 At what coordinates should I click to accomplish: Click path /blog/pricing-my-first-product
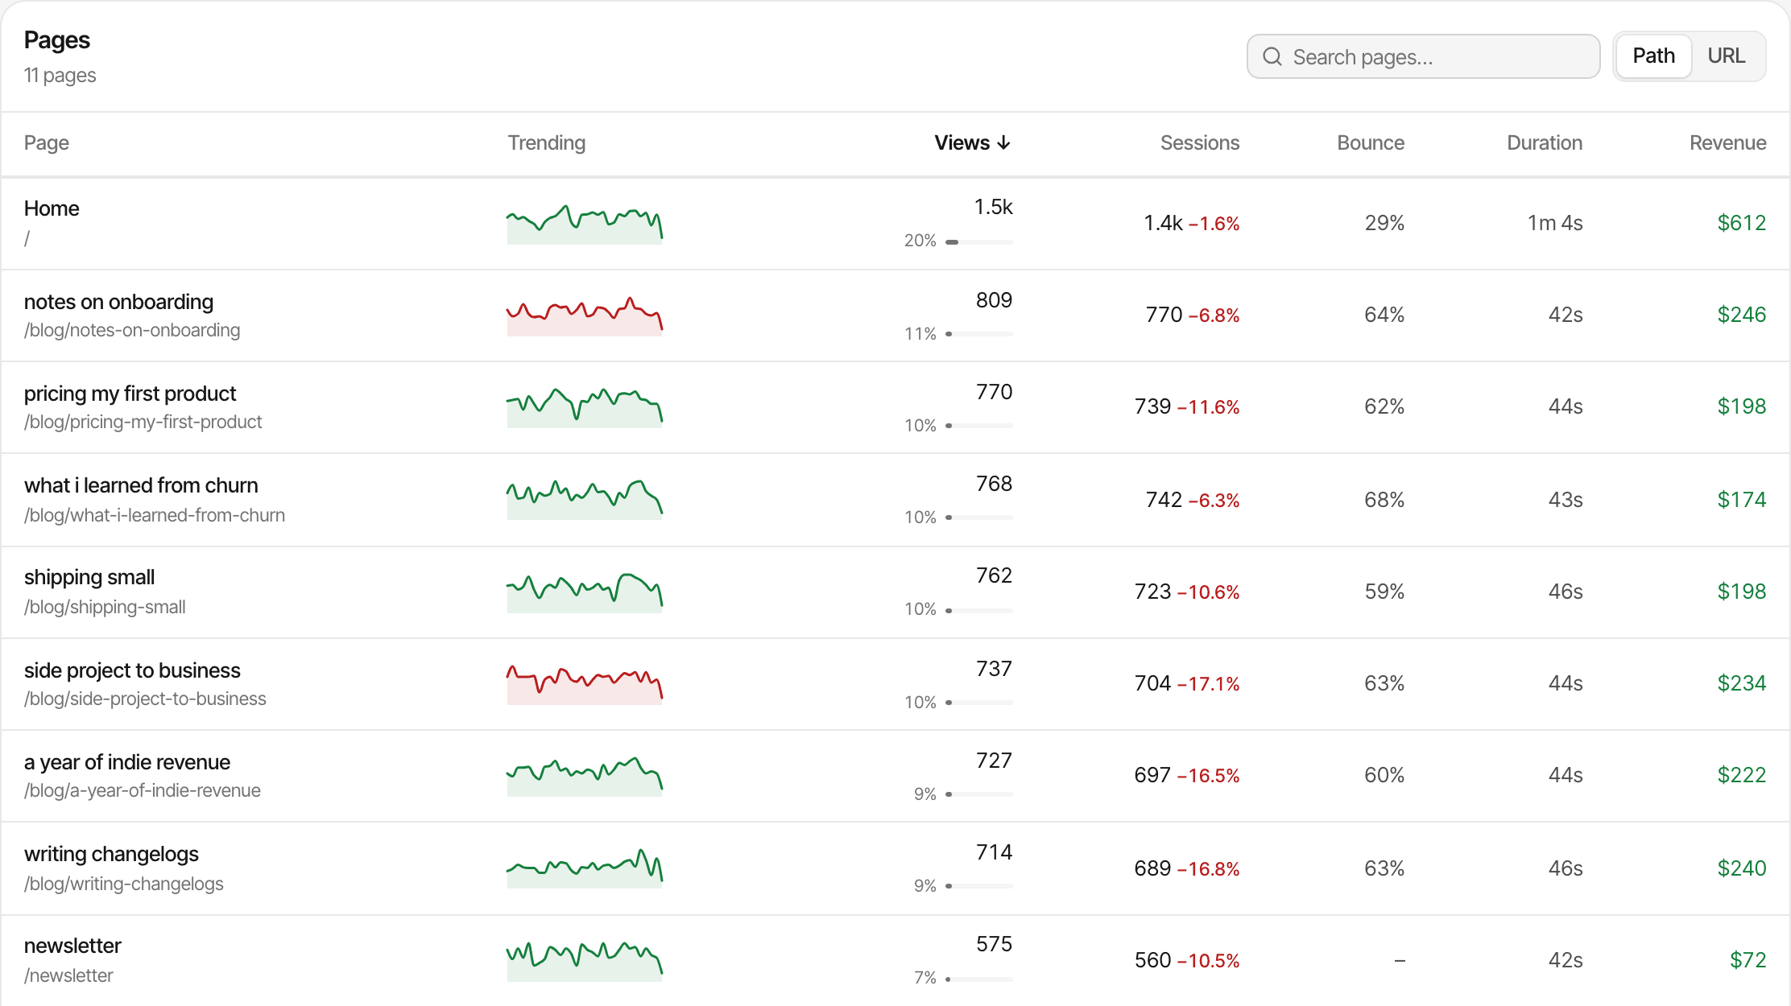pyautogui.click(x=143, y=422)
